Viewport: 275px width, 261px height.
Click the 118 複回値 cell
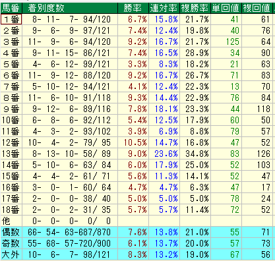pyautogui.click(x=257, y=109)
